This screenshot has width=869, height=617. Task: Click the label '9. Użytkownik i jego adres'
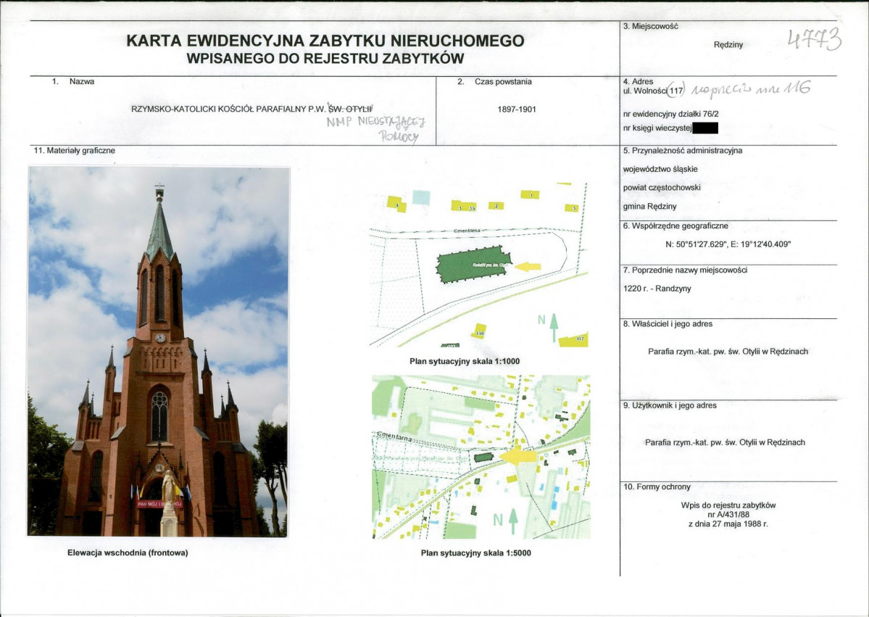[x=670, y=406]
